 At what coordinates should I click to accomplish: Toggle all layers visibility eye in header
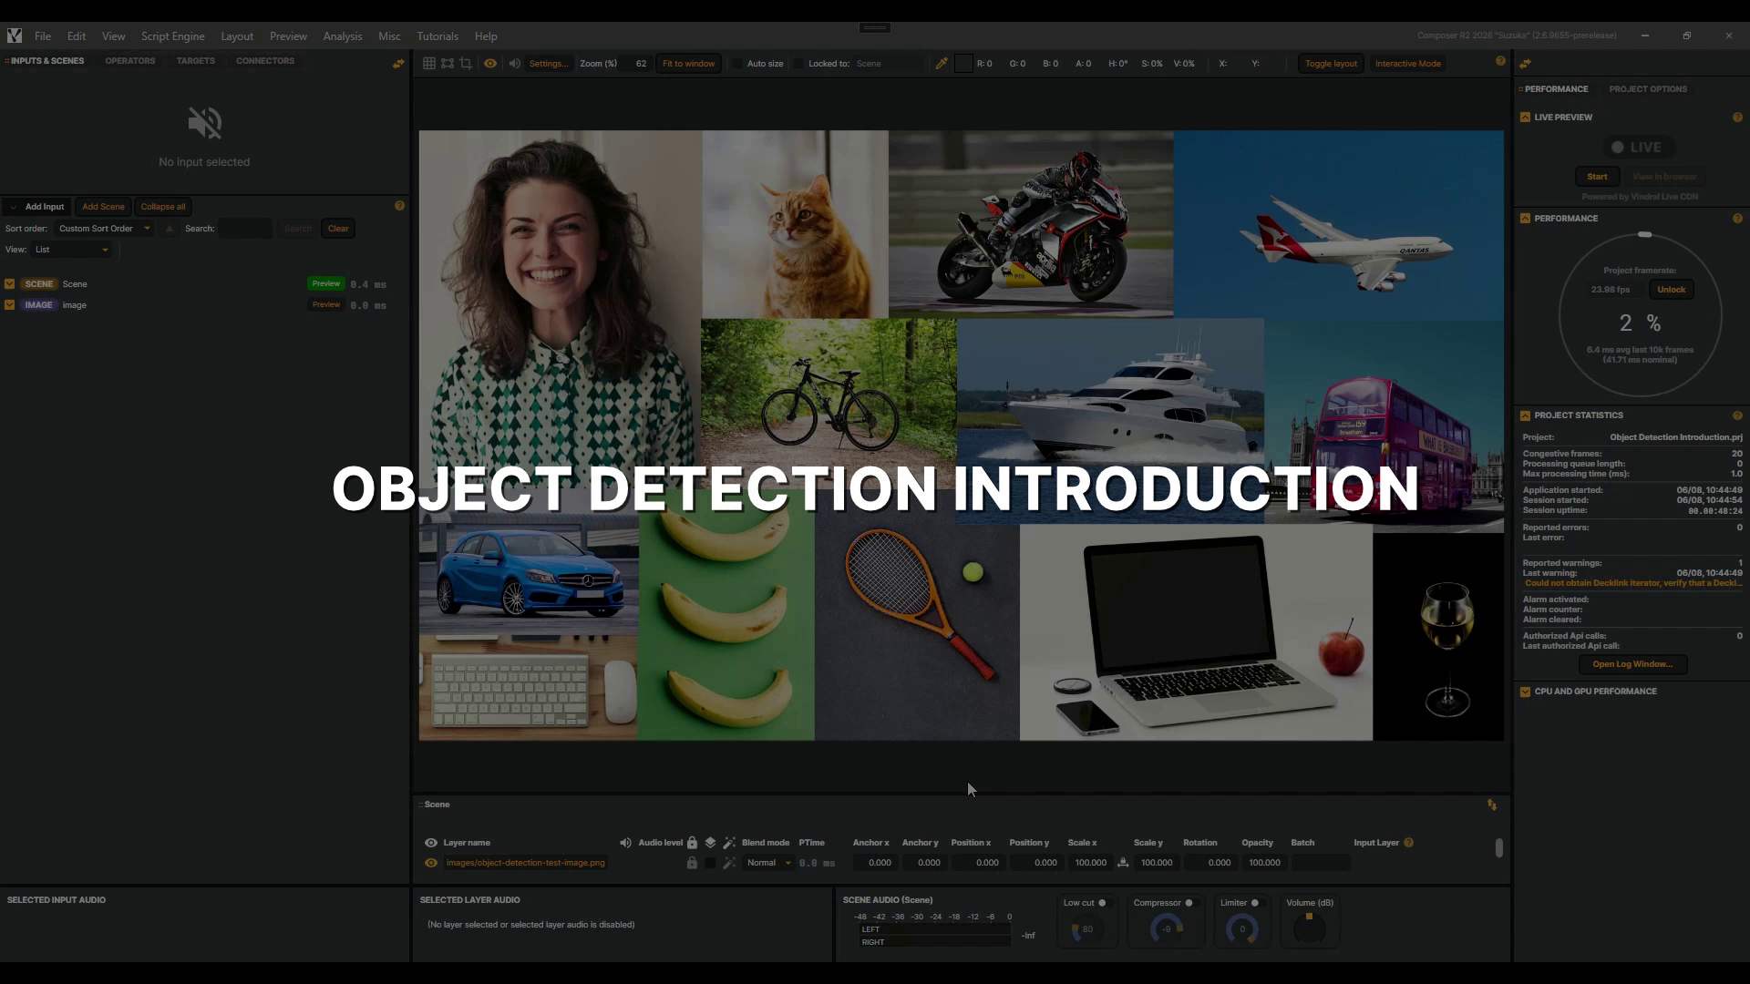tap(431, 843)
